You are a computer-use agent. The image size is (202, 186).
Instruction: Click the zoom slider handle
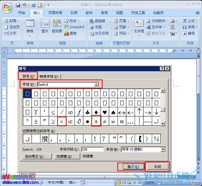[176, 182]
